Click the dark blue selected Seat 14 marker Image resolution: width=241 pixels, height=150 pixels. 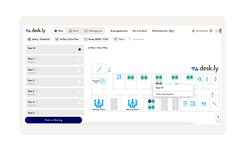(150, 101)
